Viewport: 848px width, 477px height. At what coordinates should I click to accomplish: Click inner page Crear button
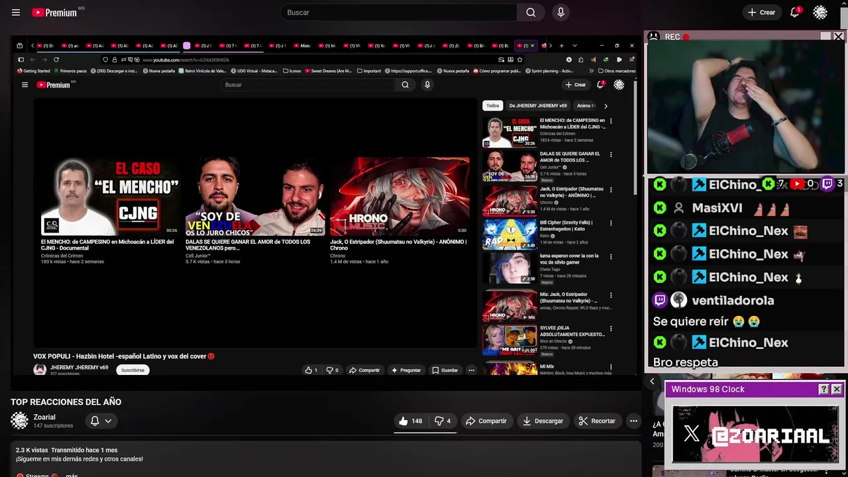(576, 85)
